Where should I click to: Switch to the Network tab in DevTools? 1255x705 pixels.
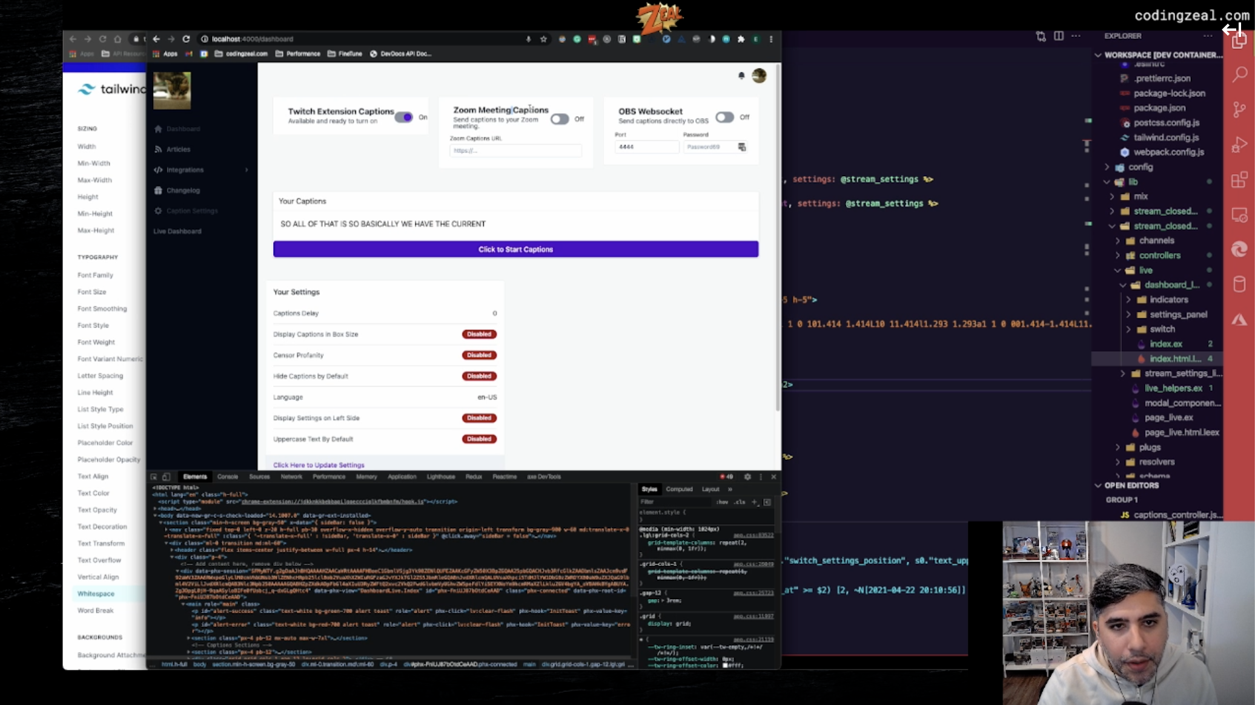click(291, 477)
